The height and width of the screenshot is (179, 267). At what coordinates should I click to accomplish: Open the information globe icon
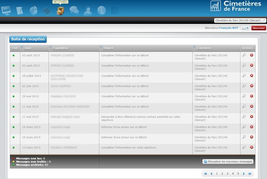point(102,10)
